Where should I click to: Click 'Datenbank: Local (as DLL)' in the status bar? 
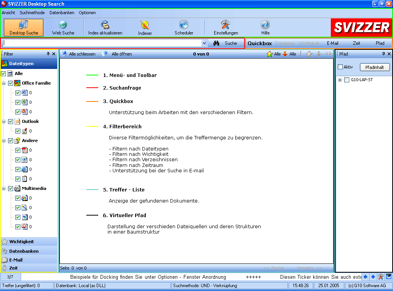(x=112, y=286)
